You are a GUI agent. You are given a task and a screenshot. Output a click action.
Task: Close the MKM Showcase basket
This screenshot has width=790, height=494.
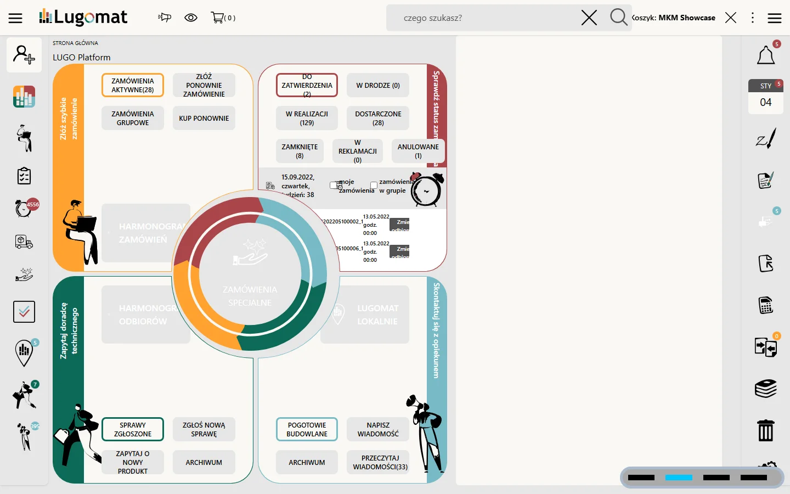pos(731,18)
